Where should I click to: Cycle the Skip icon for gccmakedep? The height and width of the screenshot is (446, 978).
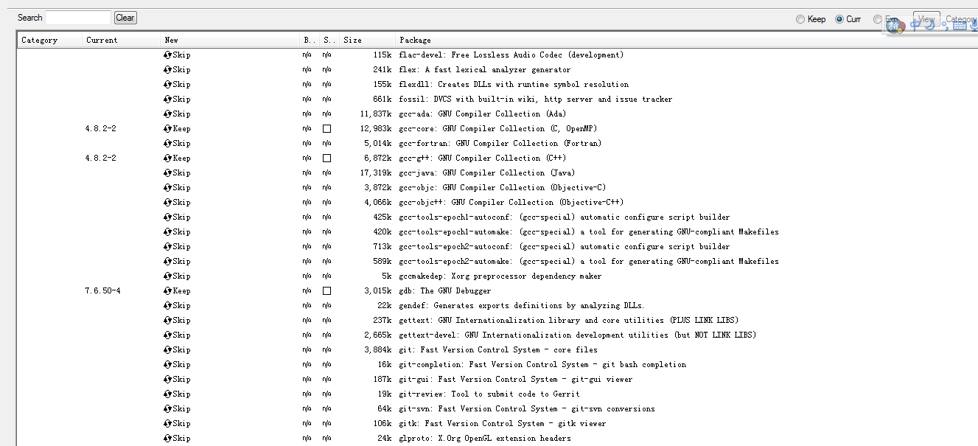167,276
